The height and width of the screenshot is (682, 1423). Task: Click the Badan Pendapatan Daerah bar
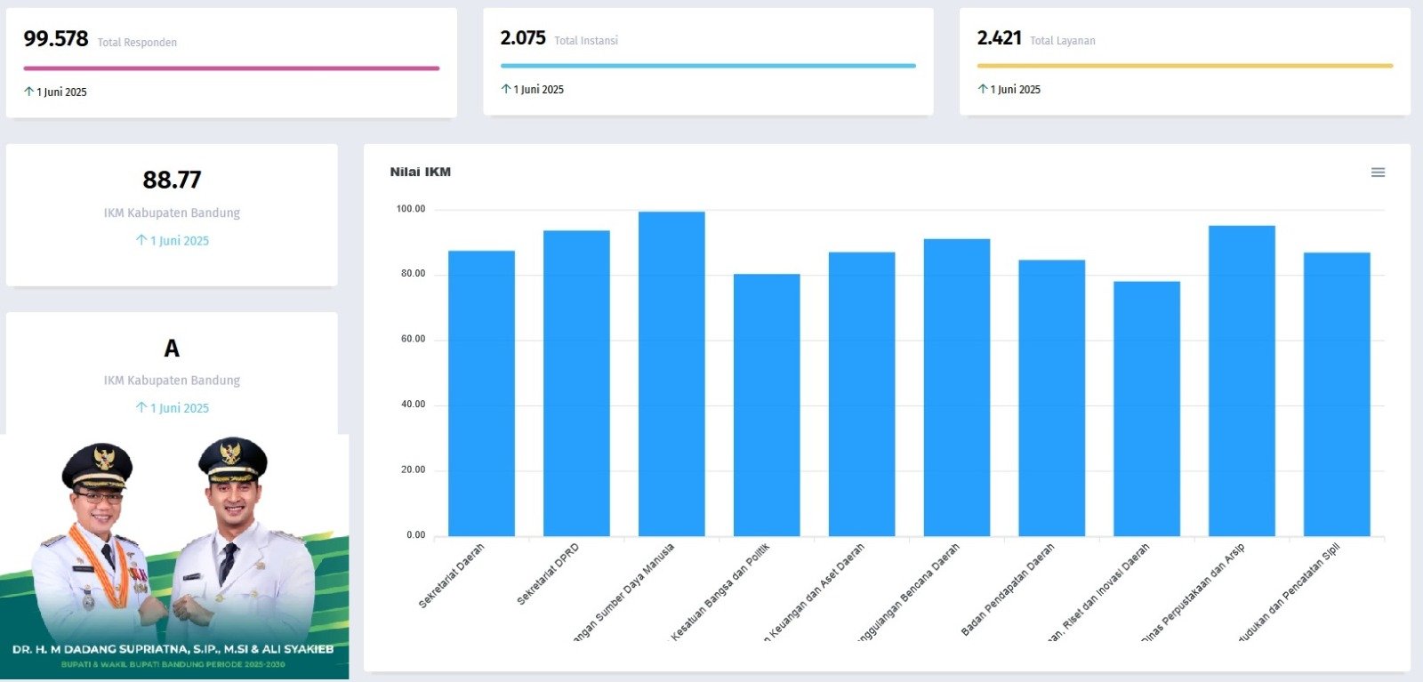[1051, 397]
